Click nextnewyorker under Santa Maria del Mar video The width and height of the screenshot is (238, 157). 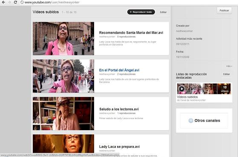[107, 37]
